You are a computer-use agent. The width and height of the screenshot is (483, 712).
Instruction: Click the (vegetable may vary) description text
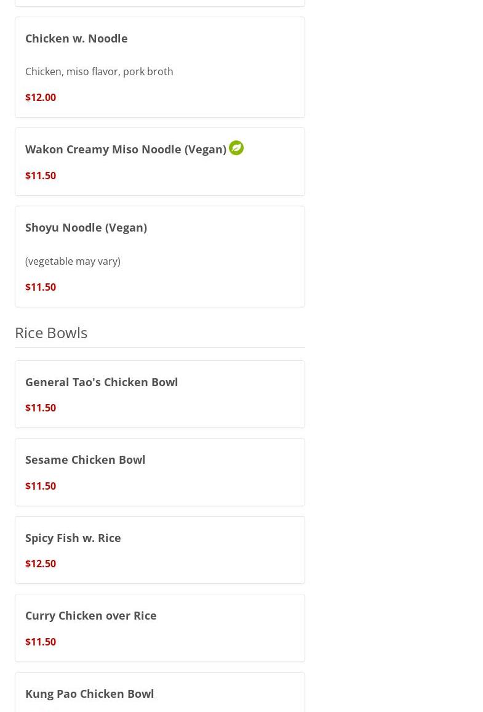(x=73, y=262)
